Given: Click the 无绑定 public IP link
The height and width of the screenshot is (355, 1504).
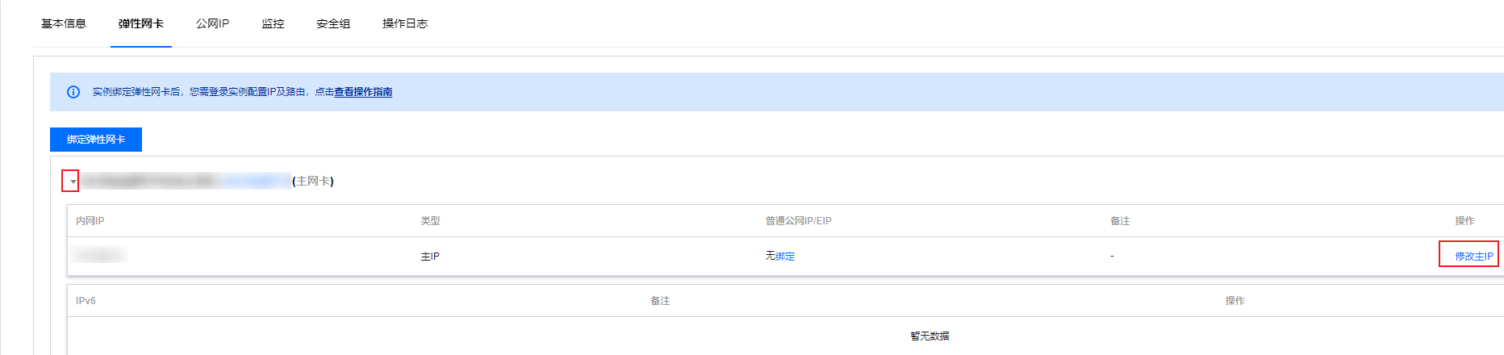Looking at the screenshot, I should point(780,256).
